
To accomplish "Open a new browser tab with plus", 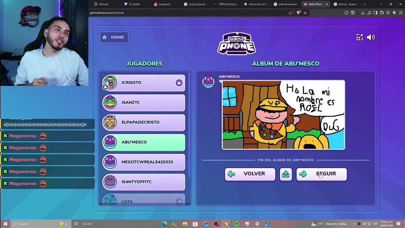I will point(364,4).
